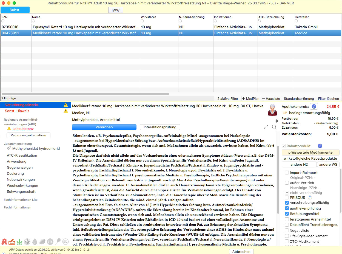The height and width of the screenshot is (254, 342).
Task: Click the PRISCUS help question mark
Action: pyautogui.click(x=310, y=197)
